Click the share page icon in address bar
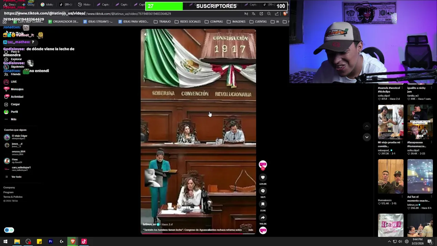Screen dimensions: 437x246 277,14
